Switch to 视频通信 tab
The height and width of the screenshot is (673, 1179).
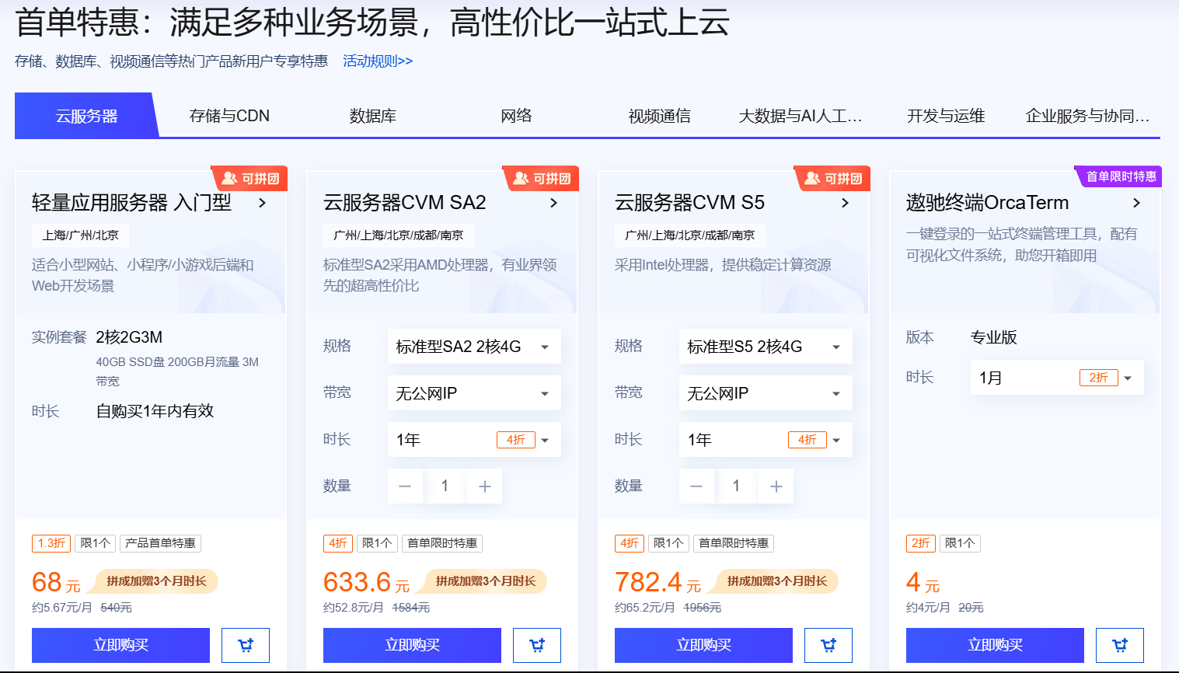coord(660,116)
